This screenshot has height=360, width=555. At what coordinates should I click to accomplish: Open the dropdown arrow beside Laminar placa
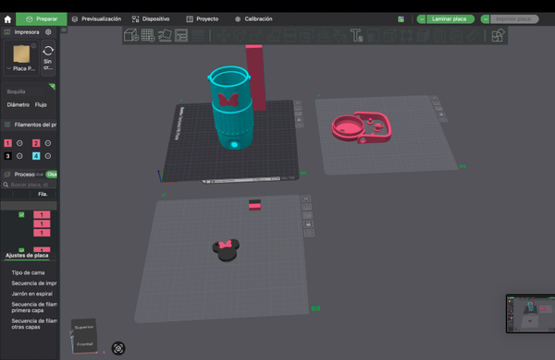pos(421,19)
